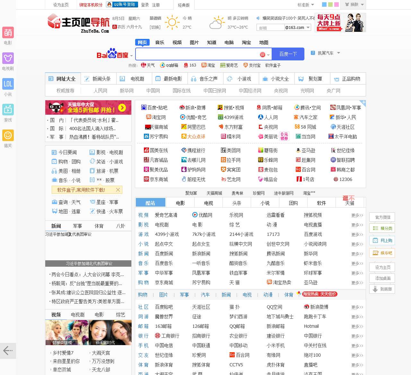Open the 封神英雄榜 video thumbnail
Image resolution: width=411 pixels, height=375 pixels.
tap(67, 333)
